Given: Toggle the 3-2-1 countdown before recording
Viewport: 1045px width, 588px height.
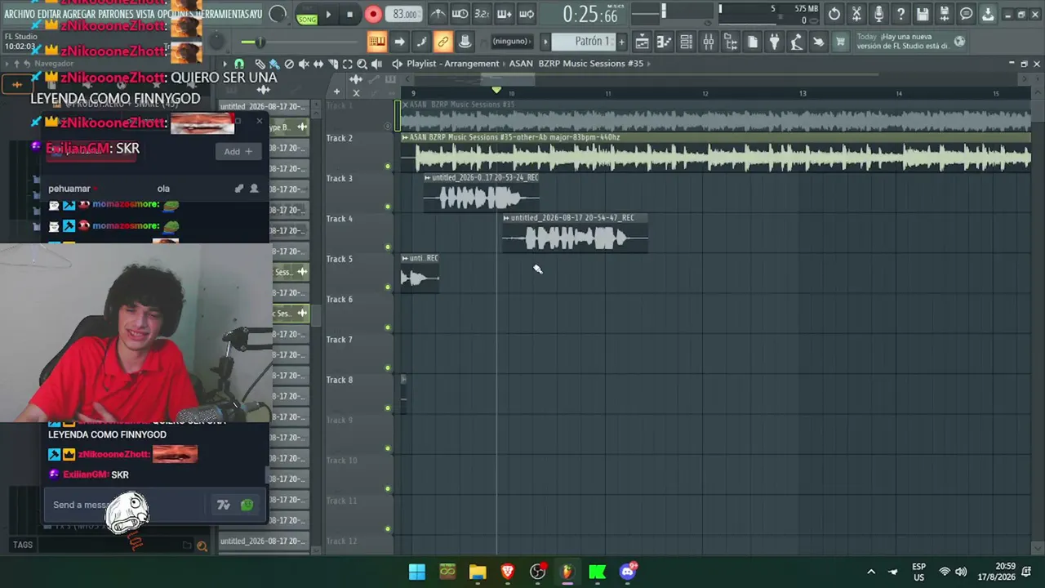Looking at the screenshot, I should [482, 14].
